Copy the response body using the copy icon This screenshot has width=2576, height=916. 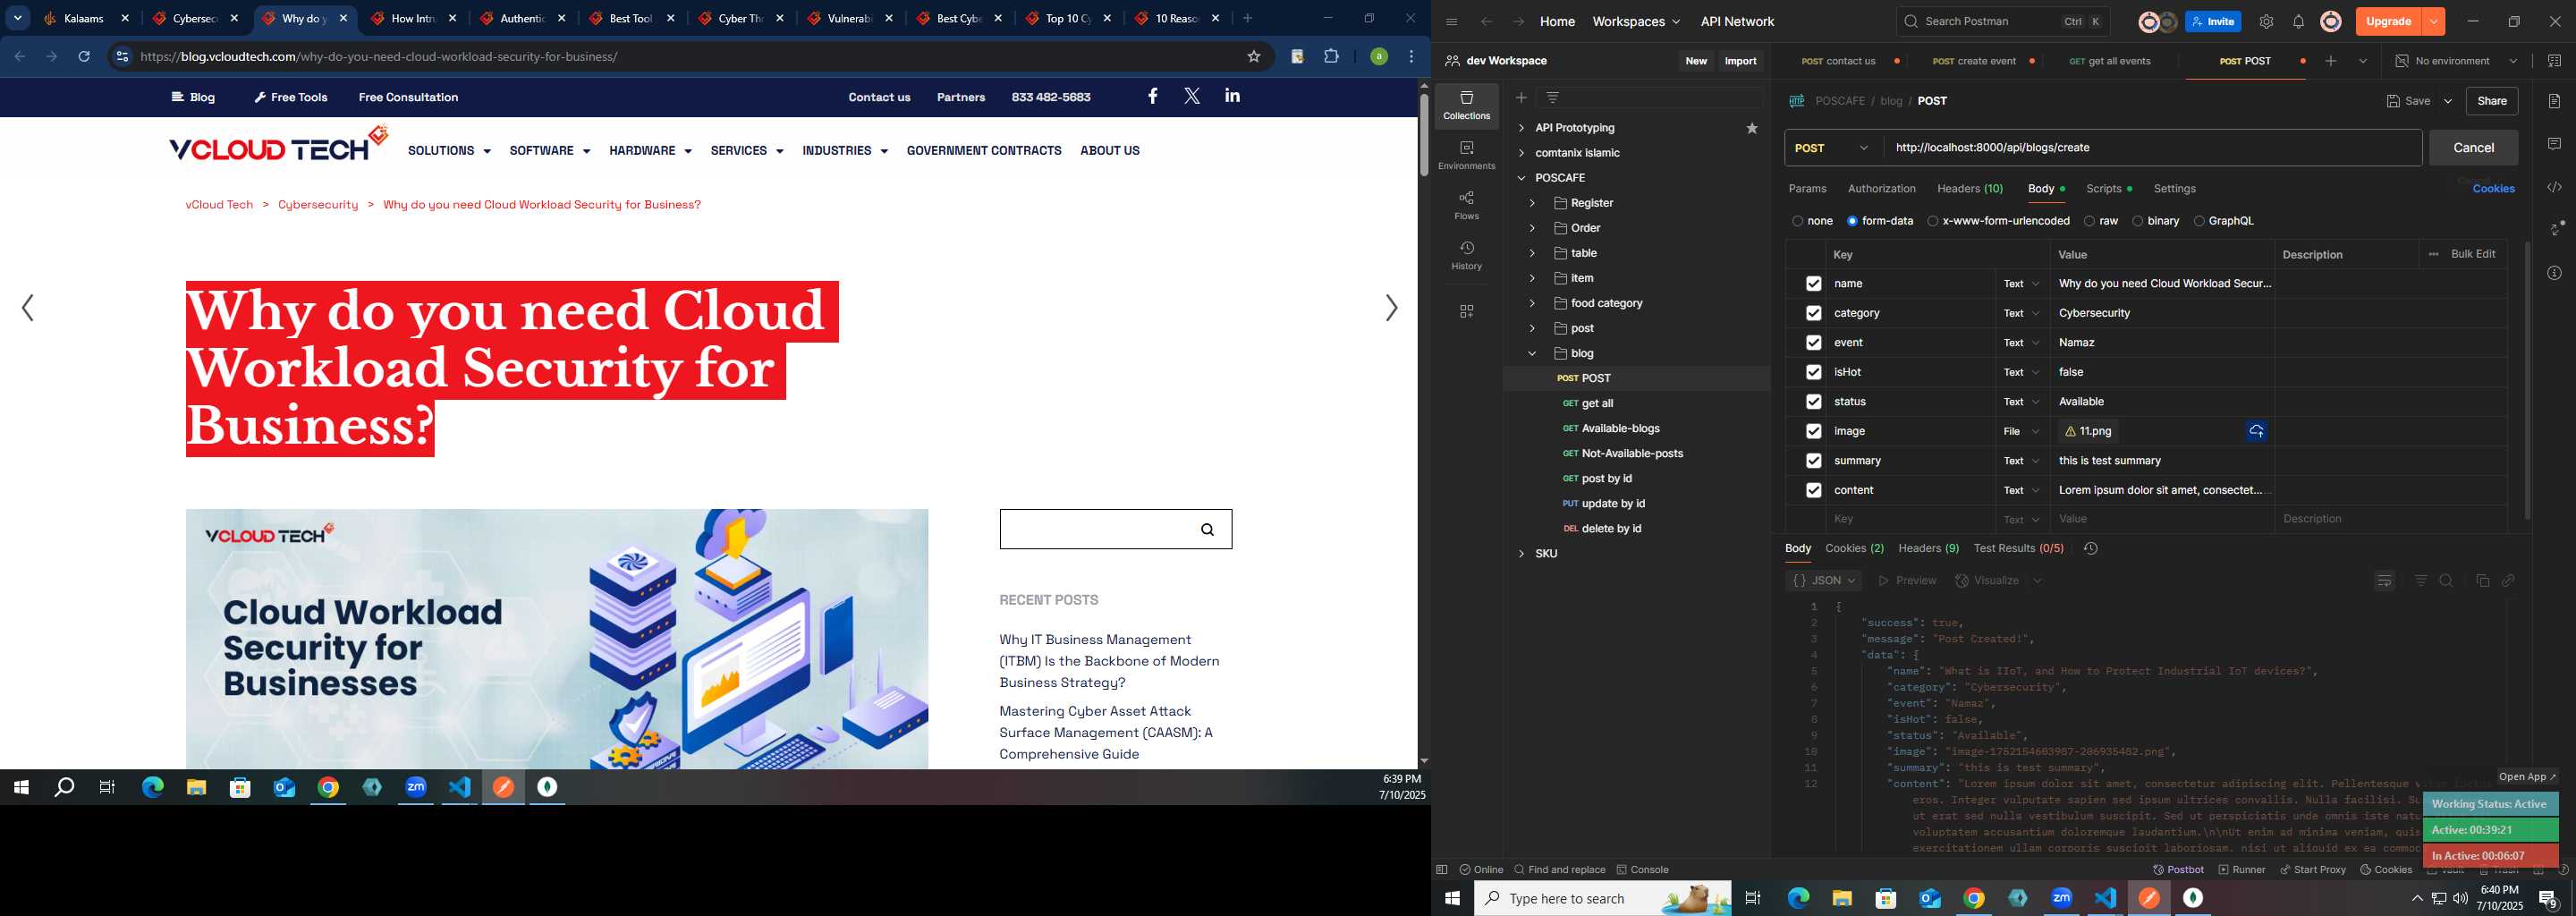pyautogui.click(x=2481, y=581)
